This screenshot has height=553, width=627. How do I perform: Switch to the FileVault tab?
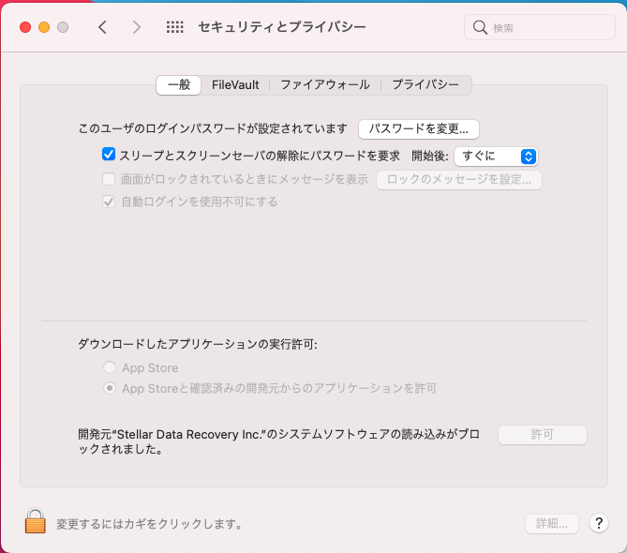click(x=235, y=84)
